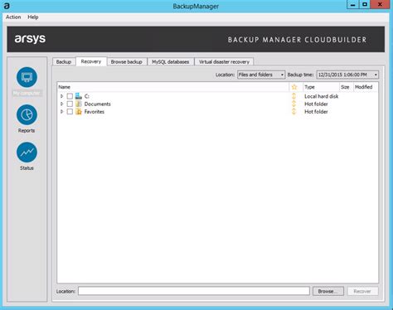
Task: Expand the Documents tree node
Action: coord(62,104)
